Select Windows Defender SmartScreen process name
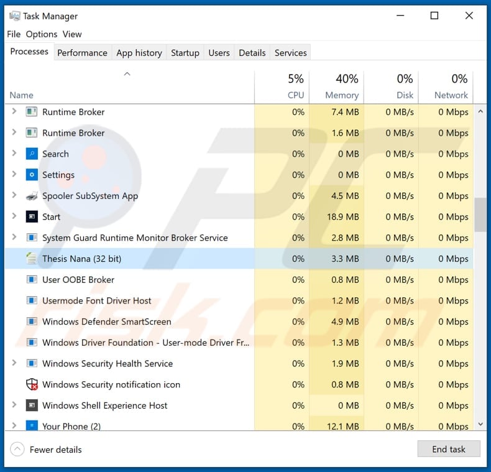The image size is (491, 472). [107, 322]
